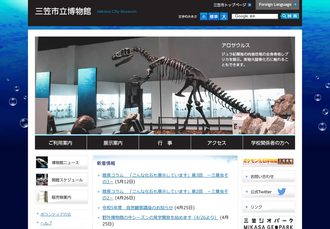Viewport: 330px width, 229px height.
Task: Open the ポケモン化石博物館 banner
Action: (x=268, y=162)
